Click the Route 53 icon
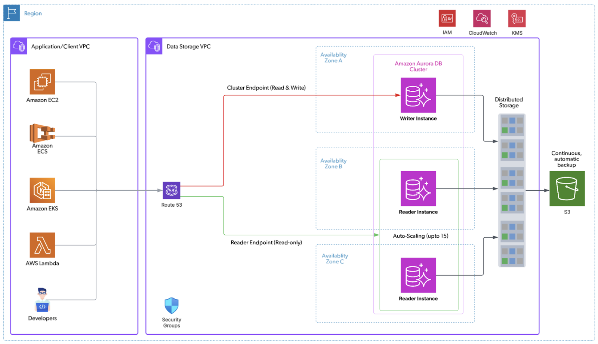This screenshot has width=598, height=344. point(172,190)
